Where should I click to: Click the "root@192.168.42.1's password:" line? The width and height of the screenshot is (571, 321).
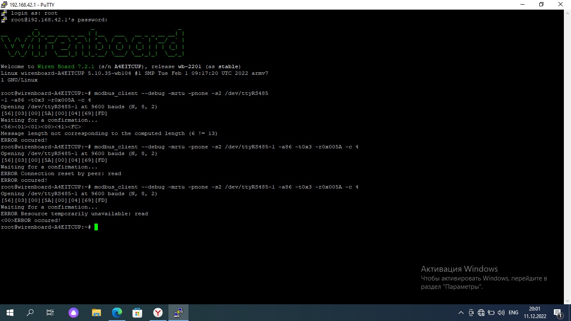point(59,20)
